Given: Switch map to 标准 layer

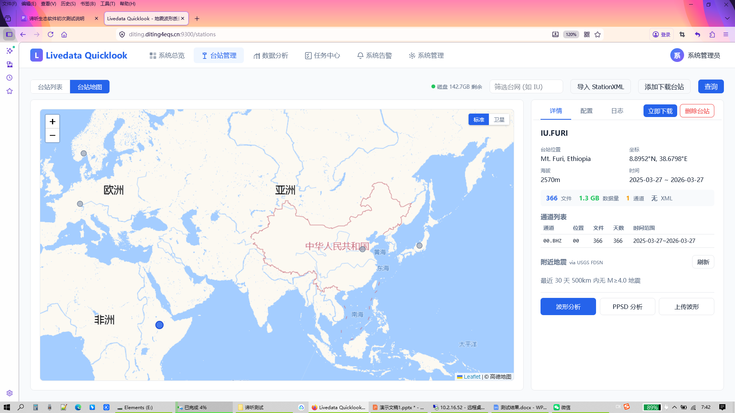Looking at the screenshot, I should (479, 120).
